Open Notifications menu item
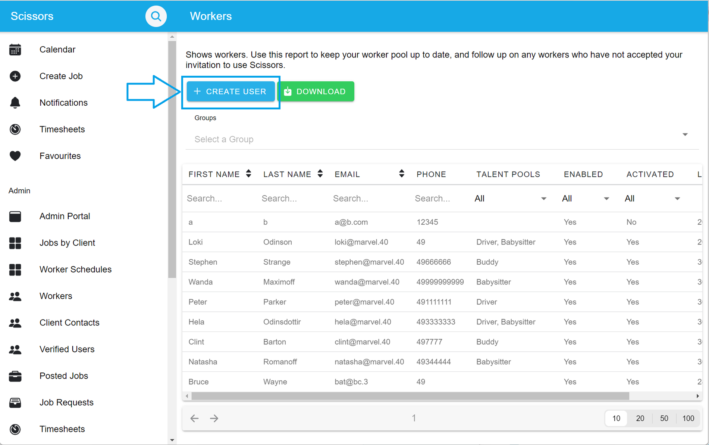 tap(64, 103)
